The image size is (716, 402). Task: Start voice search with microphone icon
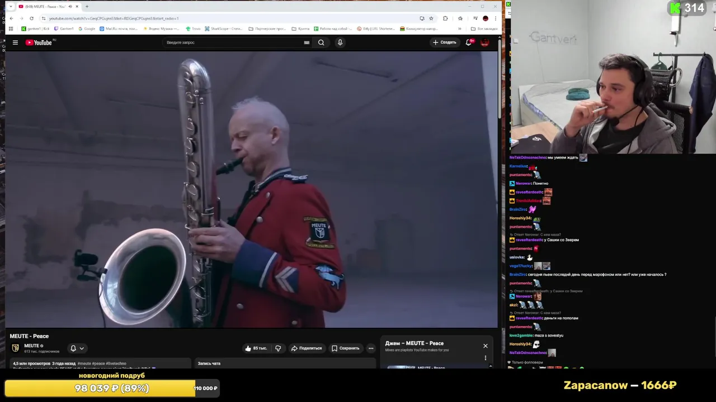coord(340,42)
